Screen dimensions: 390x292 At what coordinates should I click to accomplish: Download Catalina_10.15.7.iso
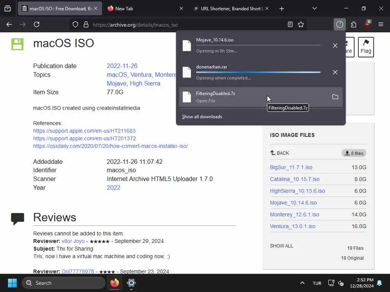coord(295,179)
